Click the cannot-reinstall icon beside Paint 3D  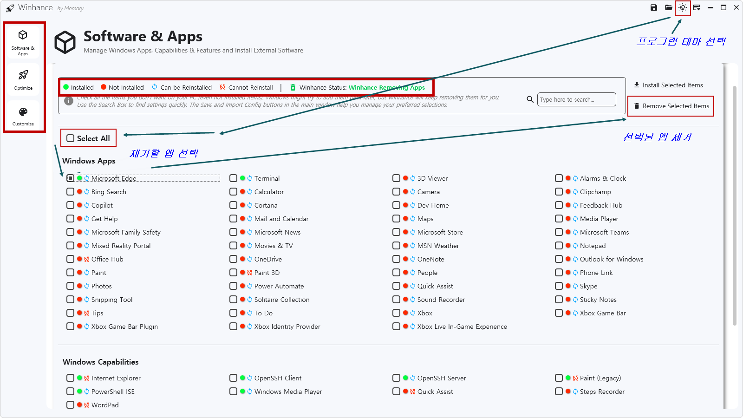coord(250,273)
